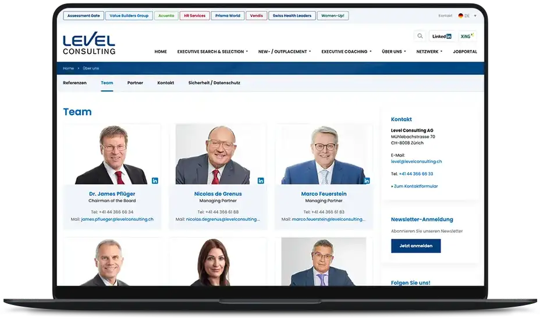Open Sicherheit / Datenschutz sub-tab
Image resolution: width=540 pixels, height=323 pixels.
214,83
